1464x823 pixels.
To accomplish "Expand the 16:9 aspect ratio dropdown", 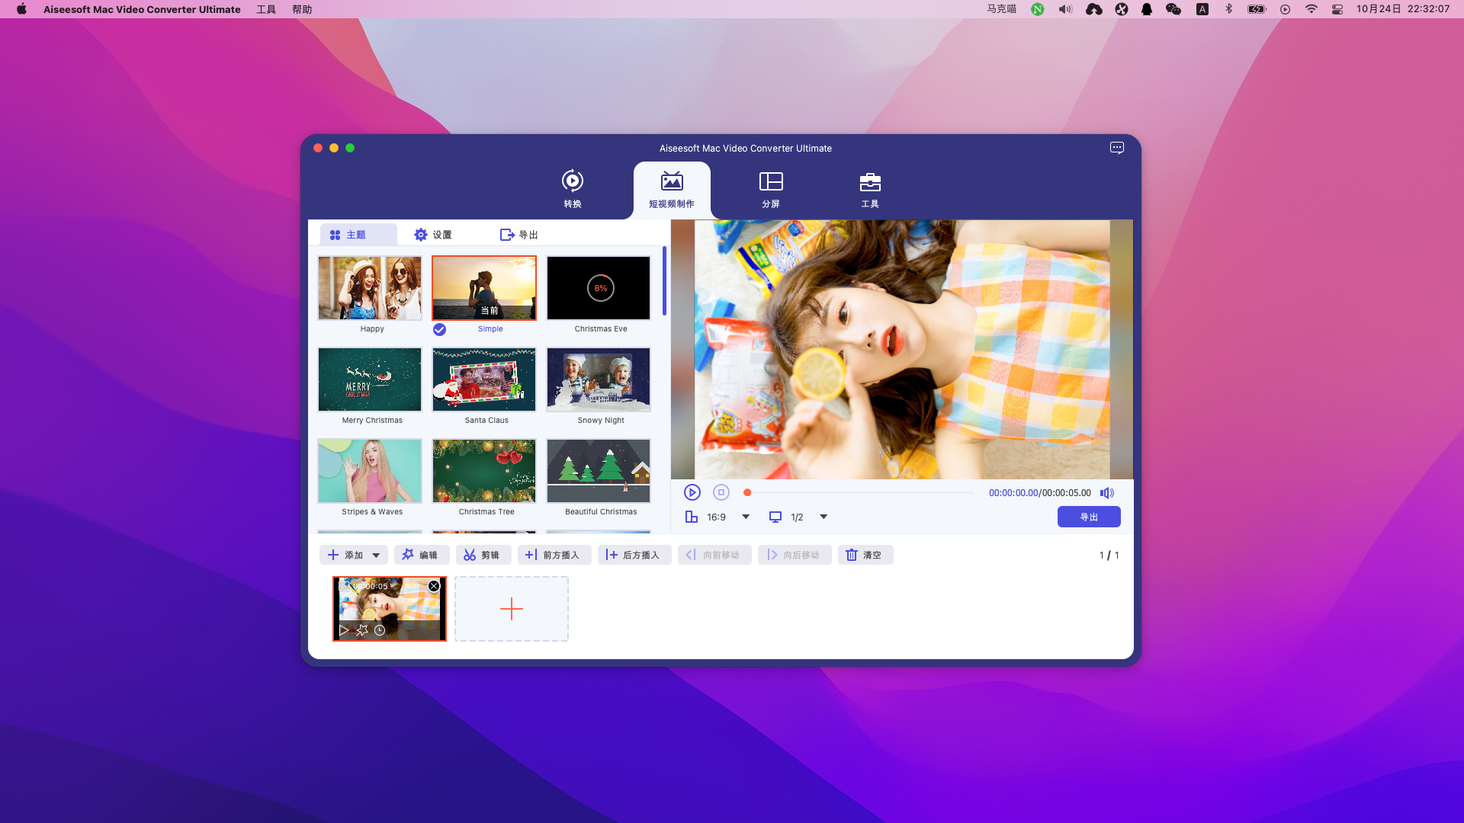I will click(x=746, y=517).
